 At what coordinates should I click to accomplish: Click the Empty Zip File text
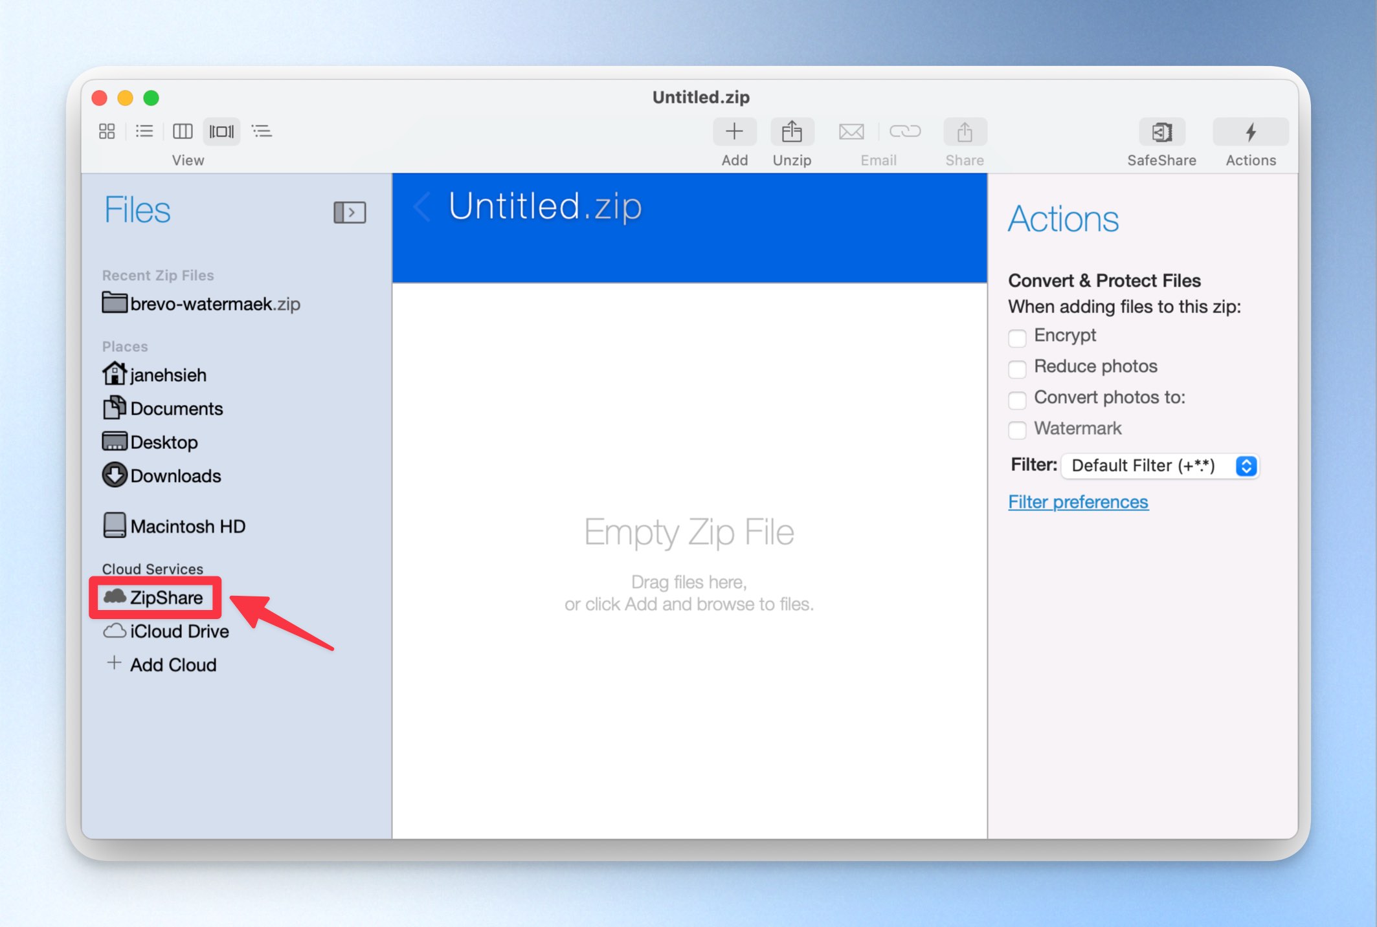689,532
